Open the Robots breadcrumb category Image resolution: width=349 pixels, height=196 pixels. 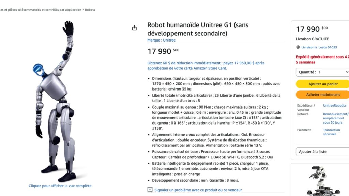[90, 10]
